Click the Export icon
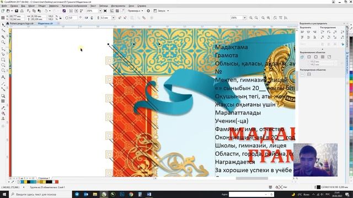 click(x=76, y=11)
